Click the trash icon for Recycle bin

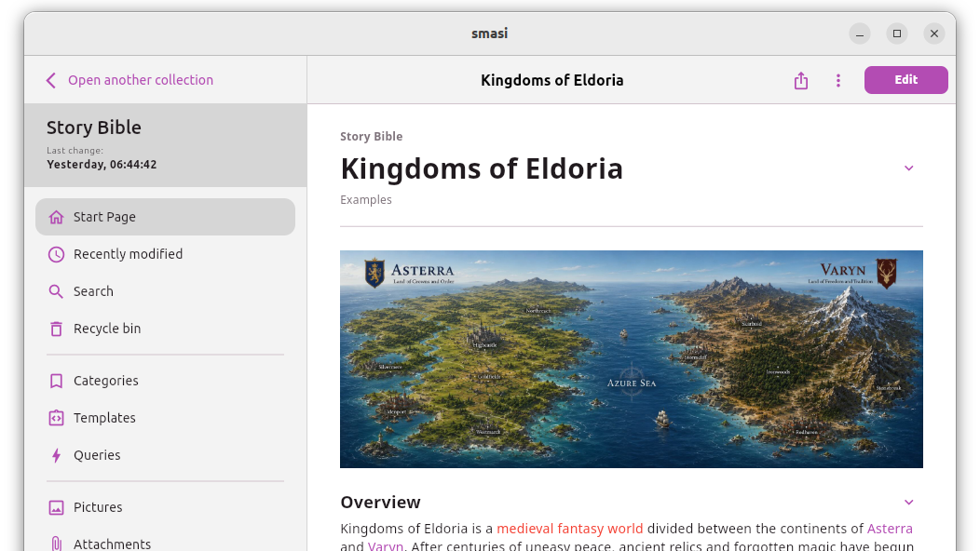click(x=56, y=329)
